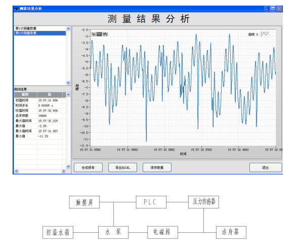Select the pan hand tool on graph
The height and width of the screenshot is (247, 298).
(x=105, y=34)
